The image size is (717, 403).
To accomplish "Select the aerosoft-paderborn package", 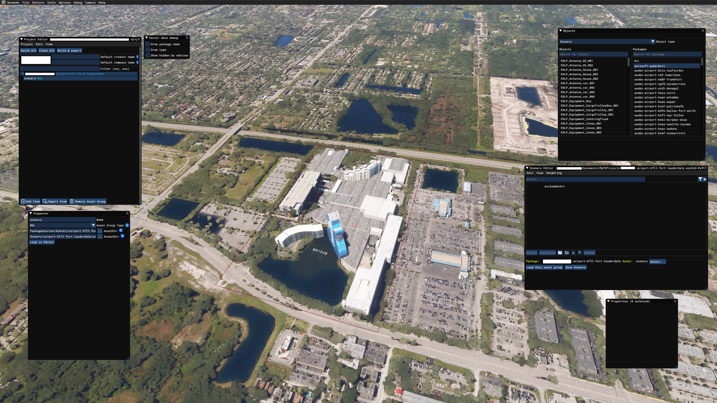I will tap(667, 66).
